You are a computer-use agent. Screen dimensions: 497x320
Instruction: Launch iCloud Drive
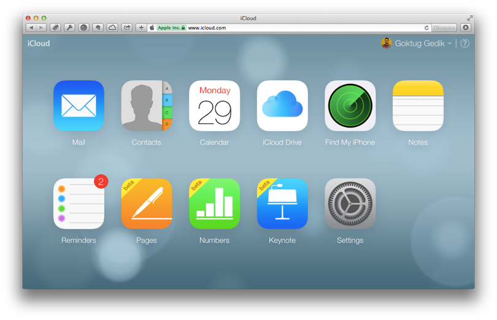[x=282, y=105]
